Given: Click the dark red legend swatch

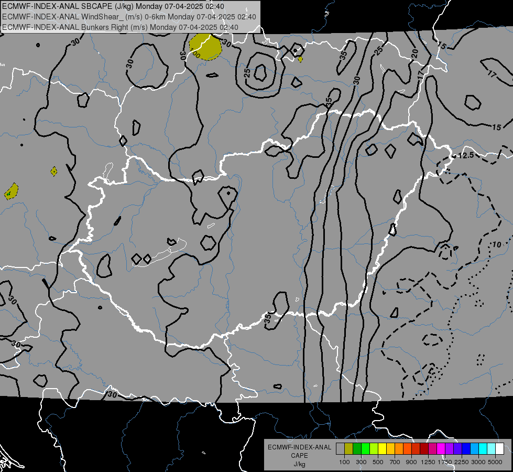Looking at the screenshot, I should click(x=424, y=449).
